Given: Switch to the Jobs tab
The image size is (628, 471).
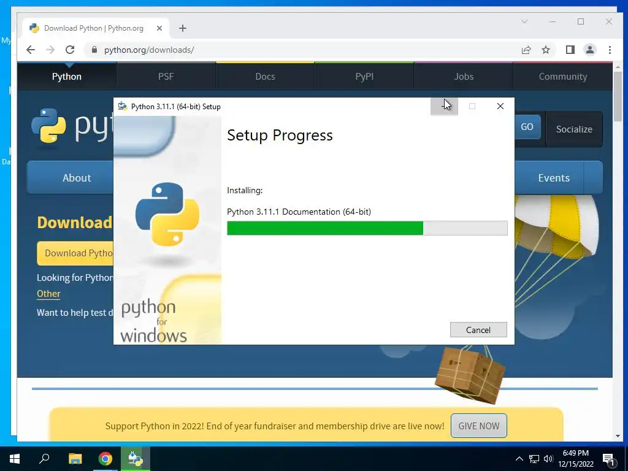Looking at the screenshot, I should [x=464, y=76].
